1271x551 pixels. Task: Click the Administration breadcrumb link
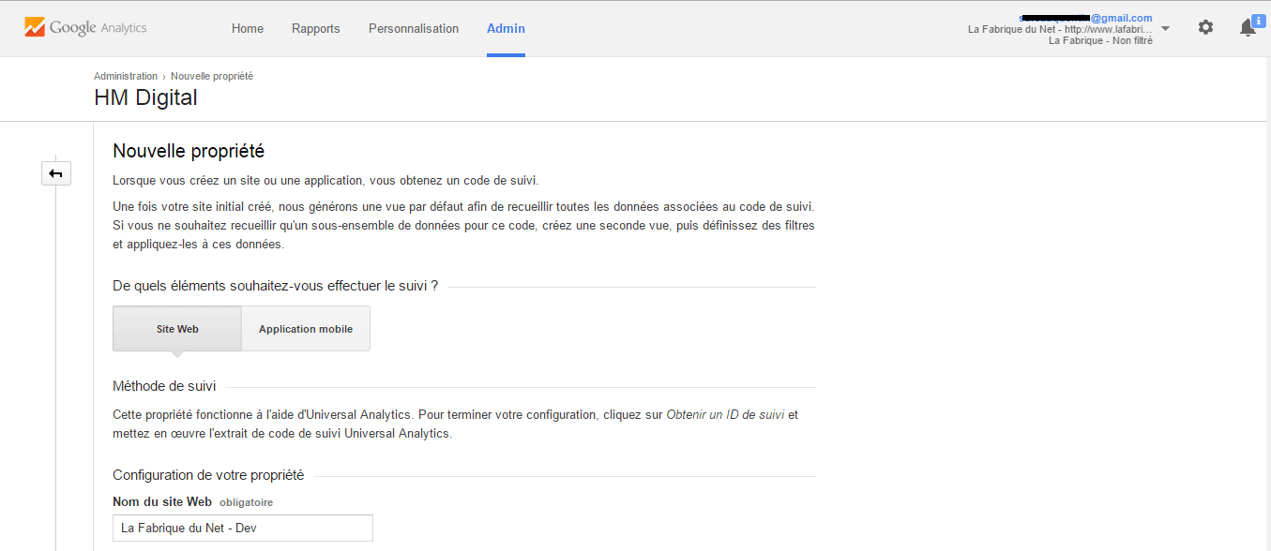[x=126, y=76]
